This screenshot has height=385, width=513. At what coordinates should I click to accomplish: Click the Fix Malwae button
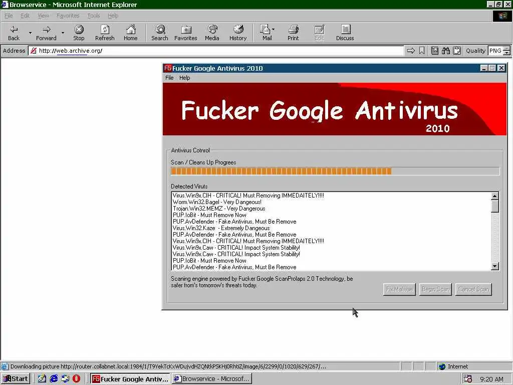click(399, 289)
